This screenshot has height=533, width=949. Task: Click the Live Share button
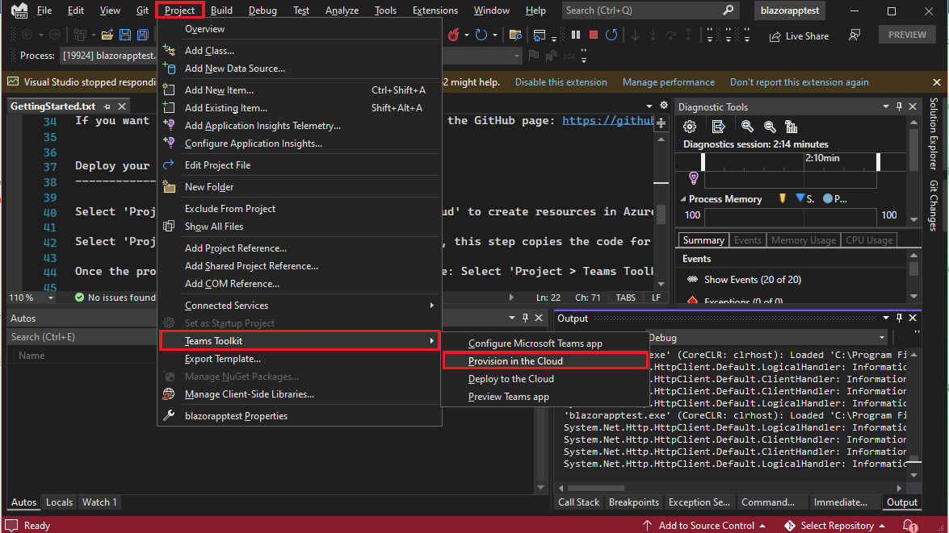point(799,35)
